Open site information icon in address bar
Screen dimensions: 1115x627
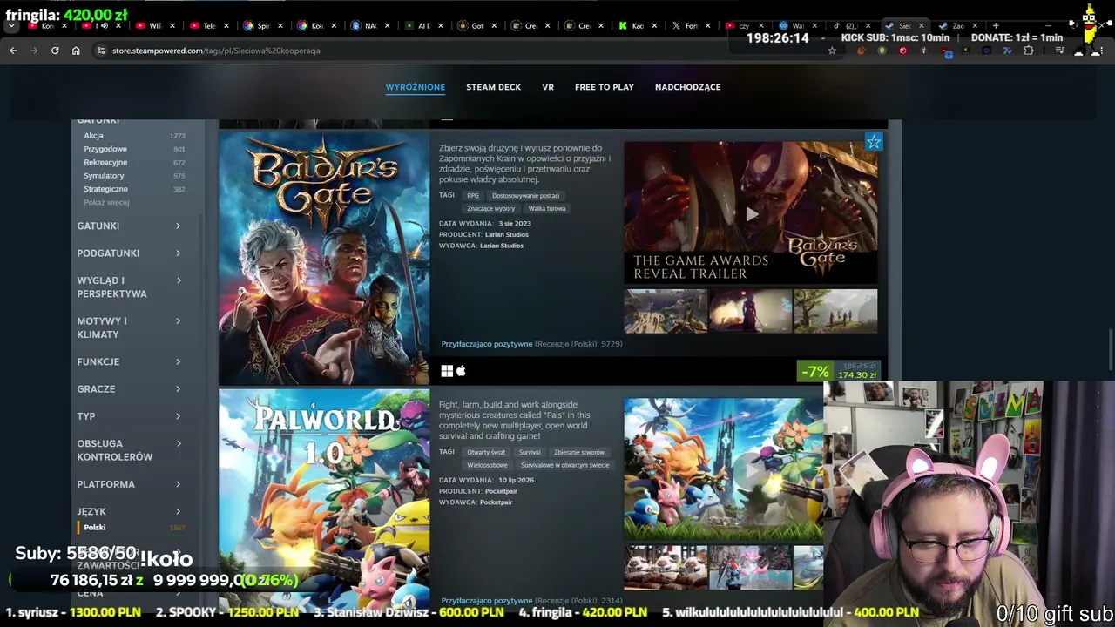click(100, 51)
